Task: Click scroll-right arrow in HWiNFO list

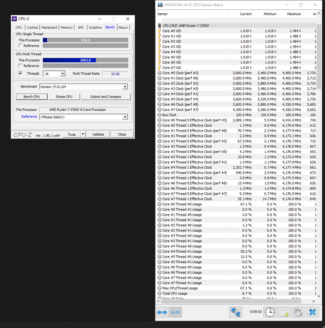Action: (314, 301)
